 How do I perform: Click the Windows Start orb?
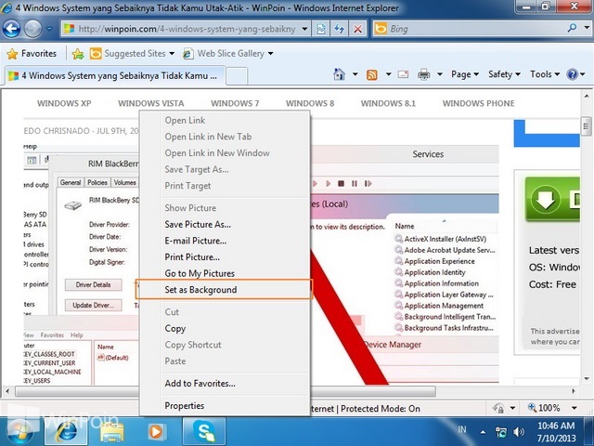18,433
